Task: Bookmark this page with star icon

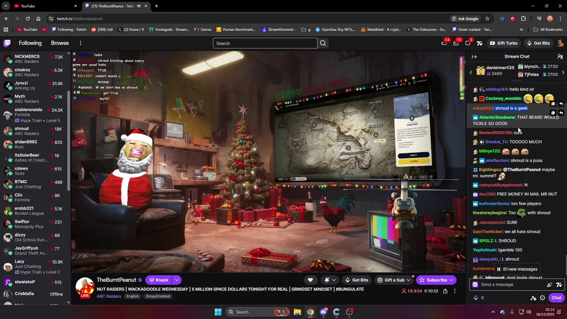Action: (x=487, y=19)
